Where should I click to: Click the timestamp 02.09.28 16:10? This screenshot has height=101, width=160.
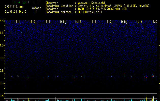(x=16, y=12)
